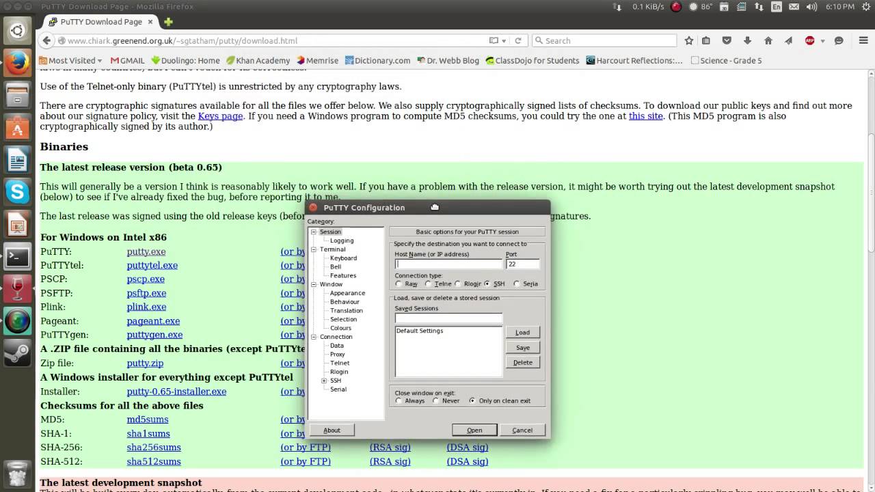This screenshot has height=492, width=875.
Task: Open LibreOffice Writer from the dock
Action: (x=17, y=161)
